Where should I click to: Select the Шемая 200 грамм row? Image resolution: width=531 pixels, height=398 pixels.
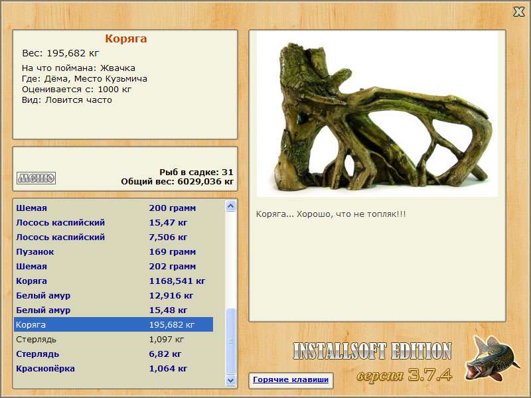114,208
